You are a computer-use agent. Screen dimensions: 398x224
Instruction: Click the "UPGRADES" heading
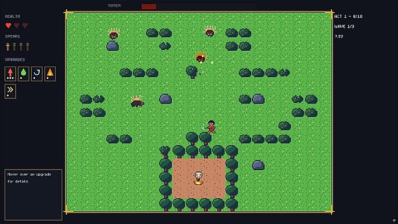[x=15, y=59]
